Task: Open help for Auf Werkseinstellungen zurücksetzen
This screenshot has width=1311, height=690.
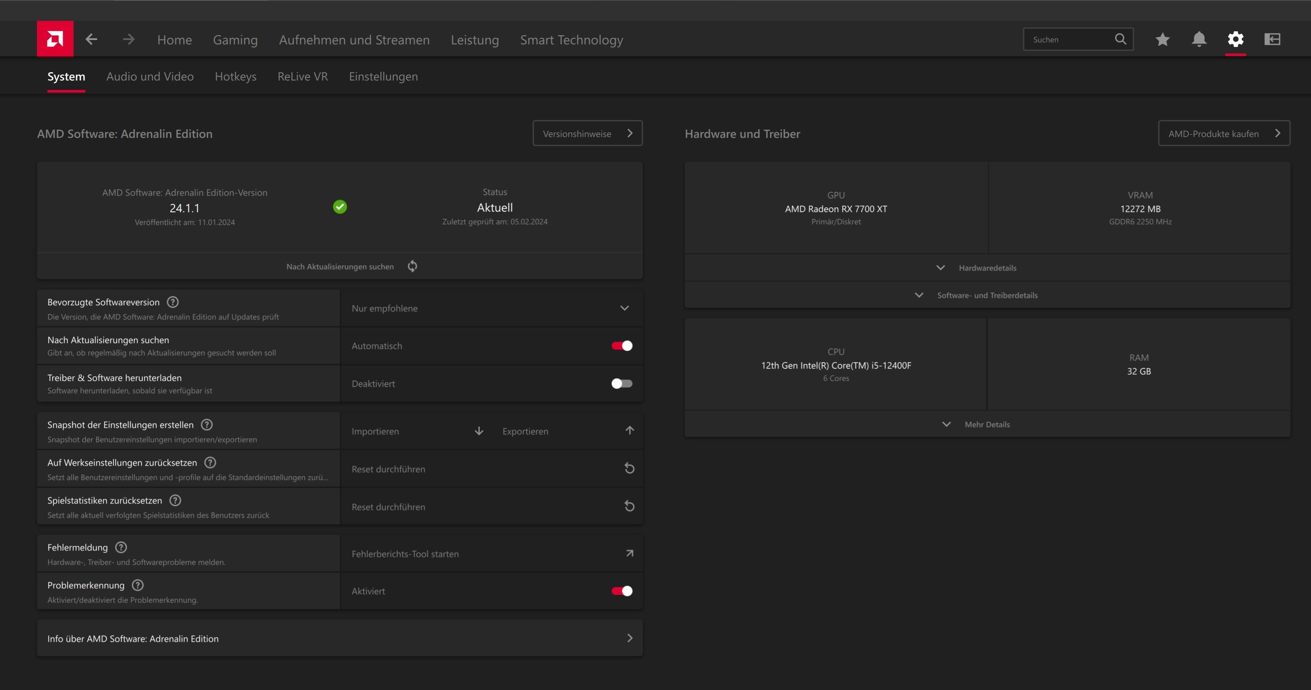Action: point(210,462)
